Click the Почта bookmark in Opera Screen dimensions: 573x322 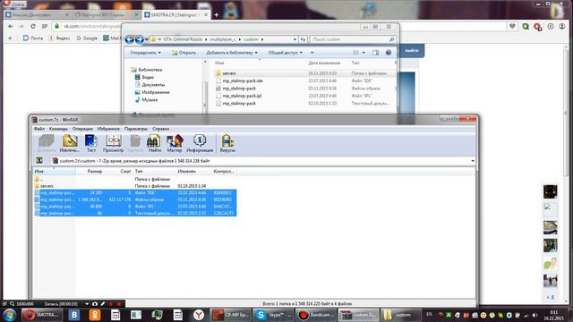tap(33, 38)
